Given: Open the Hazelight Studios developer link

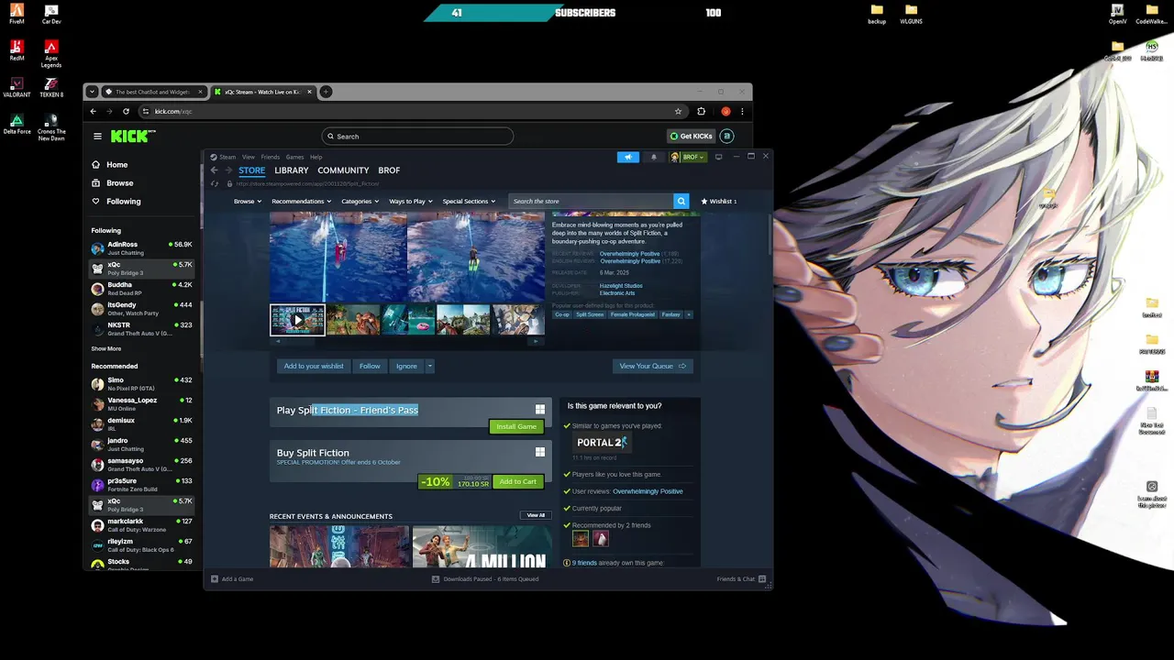Looking at the screenshot, I should tap(621, 286).
